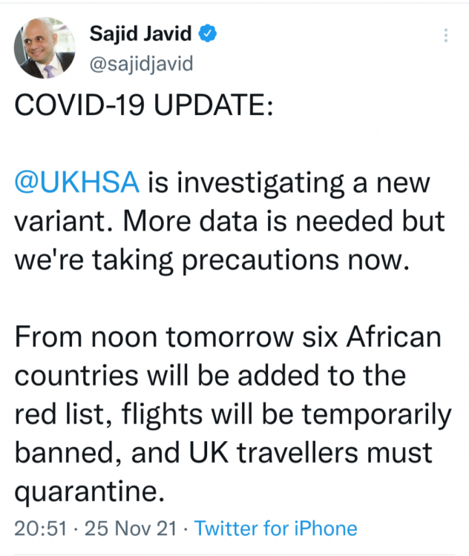The image size is (469, 556).
Task: Open the @sajidjavid handle link
Action: (x=140, y=64)
